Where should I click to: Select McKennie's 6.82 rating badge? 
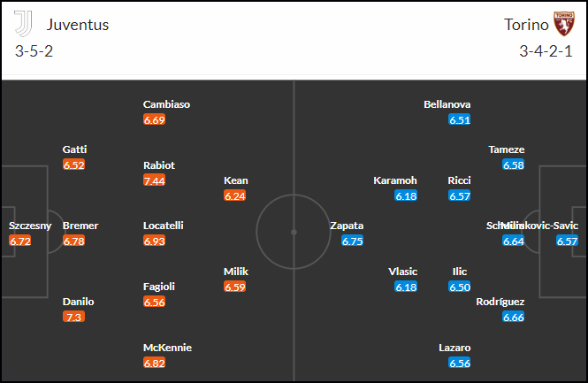coord(155,363)
